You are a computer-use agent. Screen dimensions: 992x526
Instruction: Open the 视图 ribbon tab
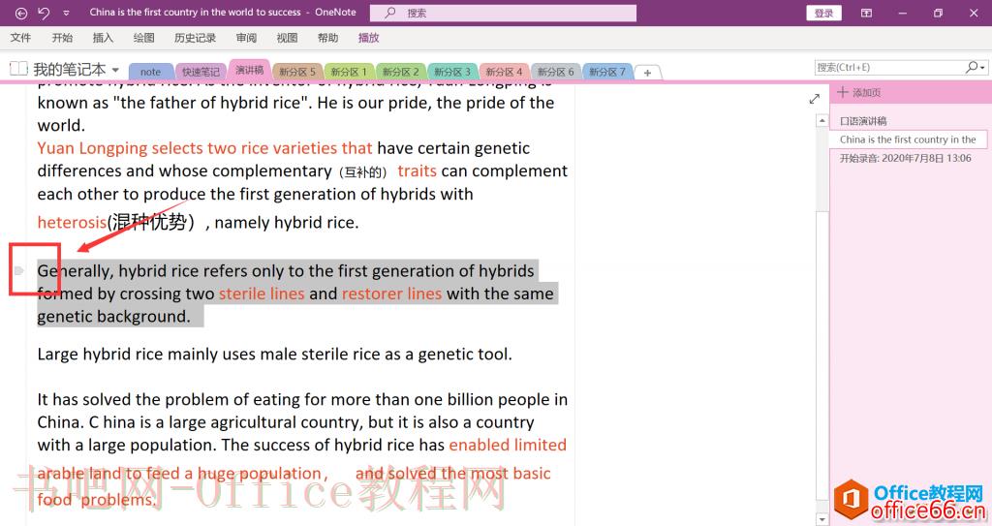click(287, 38)
